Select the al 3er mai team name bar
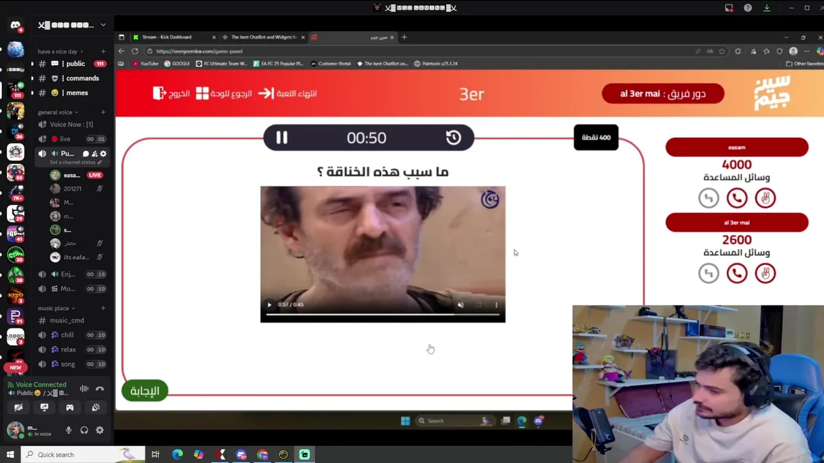The height and width of the screenshot is (463, 824). coord(737,222)
